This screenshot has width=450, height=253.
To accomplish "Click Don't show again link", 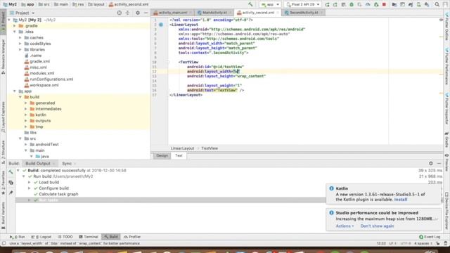I will pos(377,226).
